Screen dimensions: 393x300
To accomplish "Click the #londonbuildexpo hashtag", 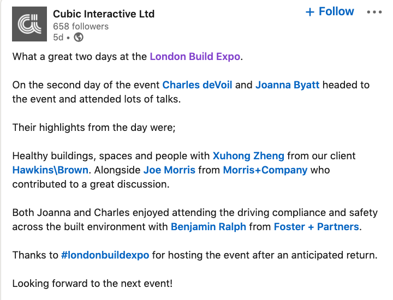I will click(105, 255).
